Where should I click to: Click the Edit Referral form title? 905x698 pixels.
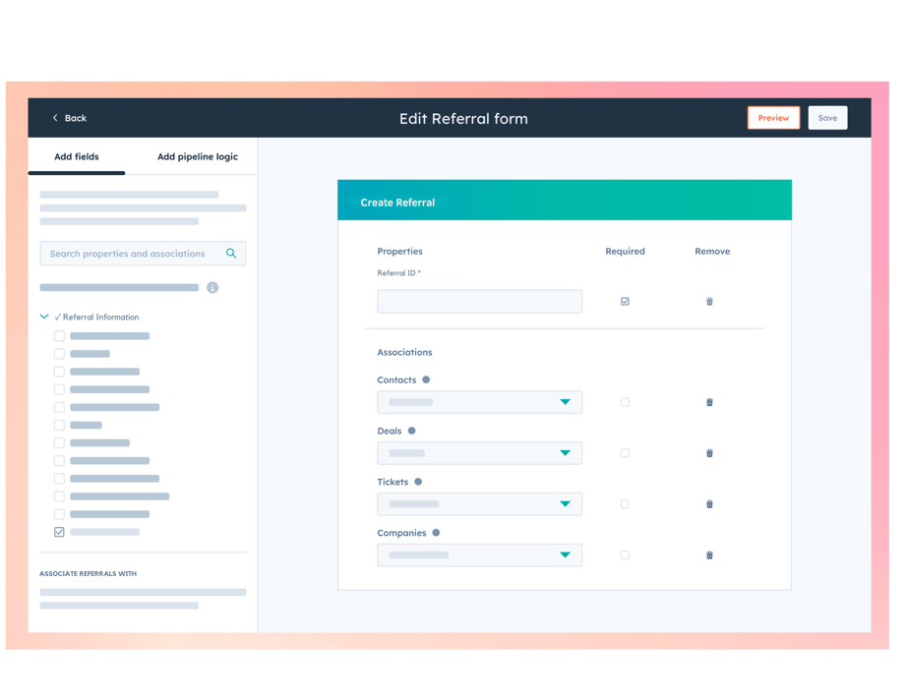[x=463, y=118]
